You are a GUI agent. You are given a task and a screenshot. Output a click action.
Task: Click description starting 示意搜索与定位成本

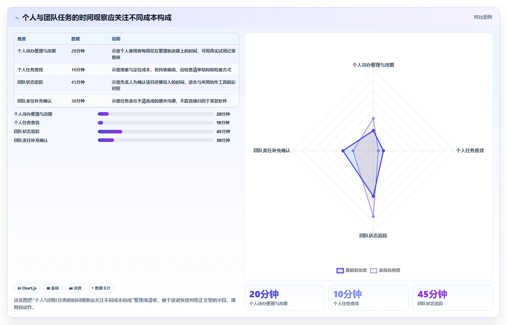tap(171, 70)
